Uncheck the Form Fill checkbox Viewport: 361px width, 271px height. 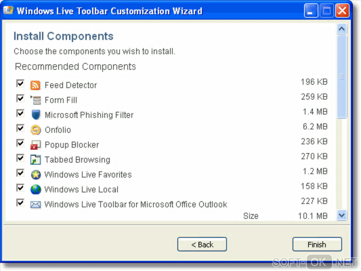pos(20,98)
